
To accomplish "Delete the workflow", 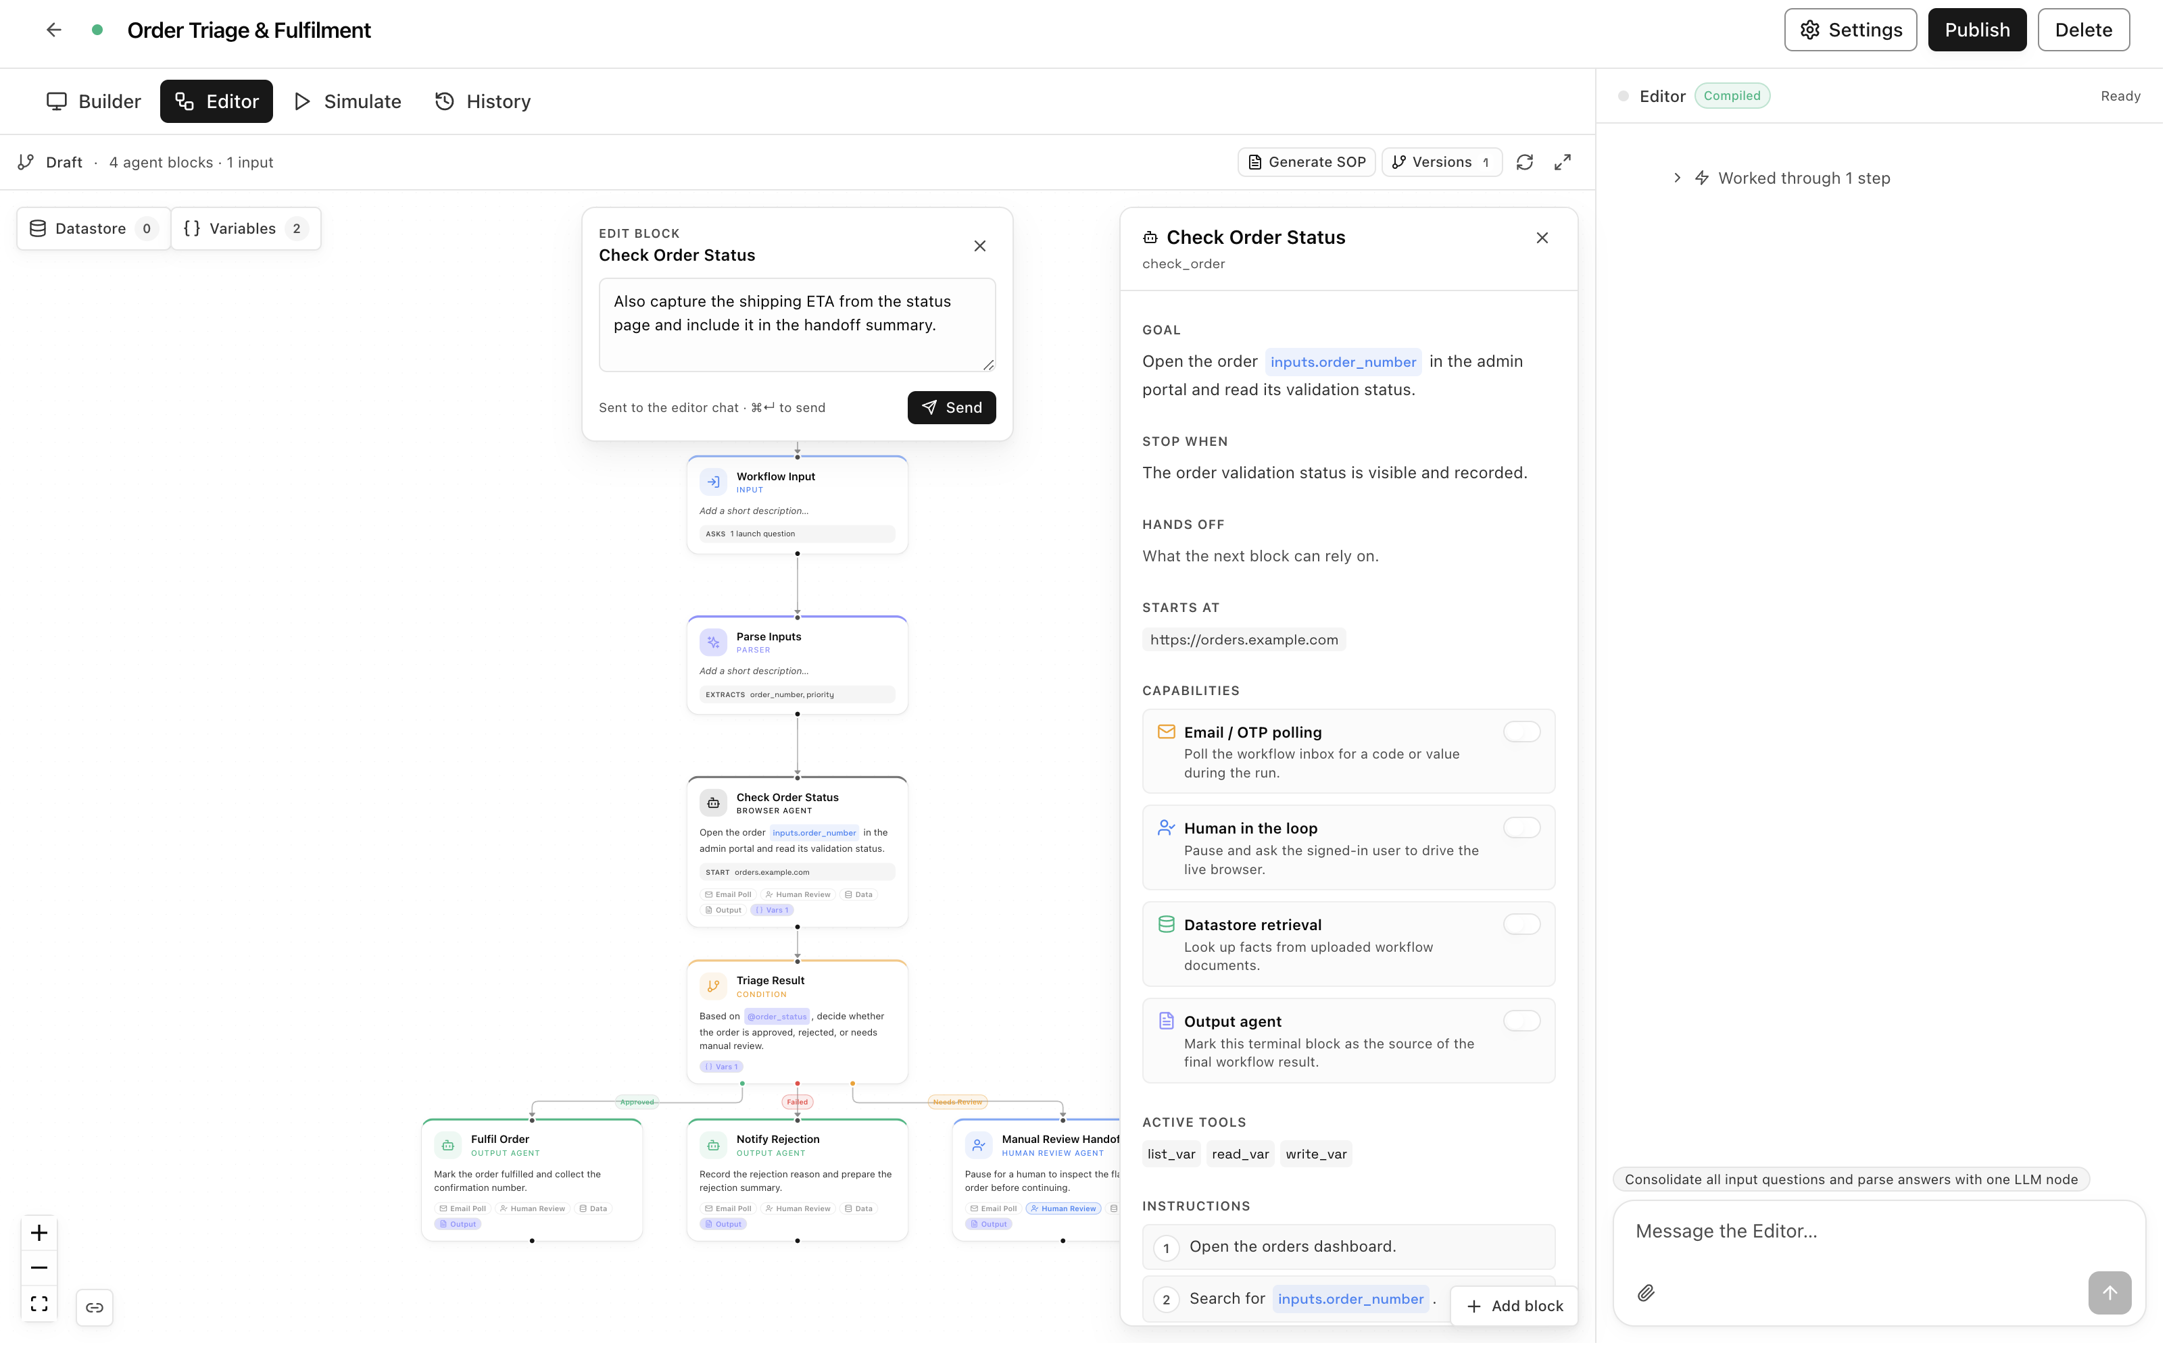I will tap(2091, 30).
